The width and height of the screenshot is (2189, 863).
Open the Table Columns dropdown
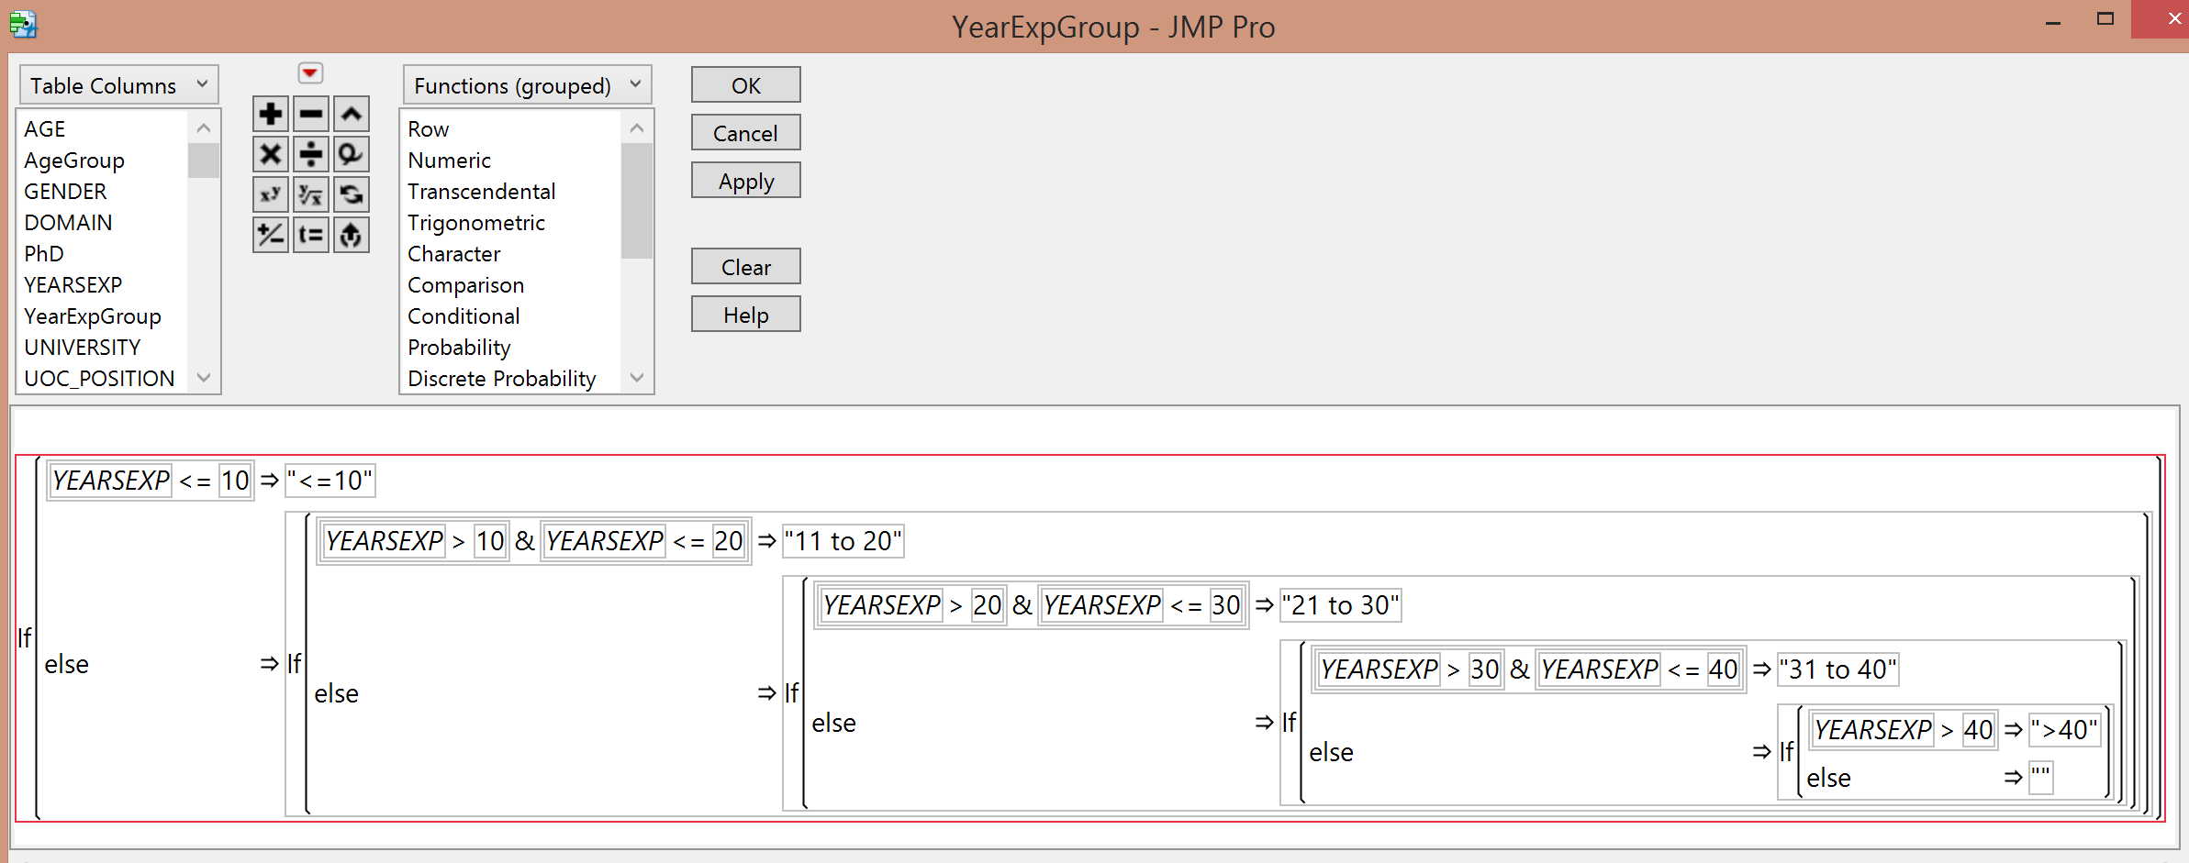tap(119, 85)
